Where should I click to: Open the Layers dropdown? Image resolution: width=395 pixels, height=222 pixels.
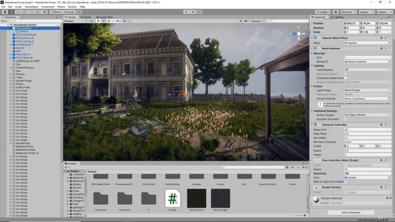click(x=367, y=12)
